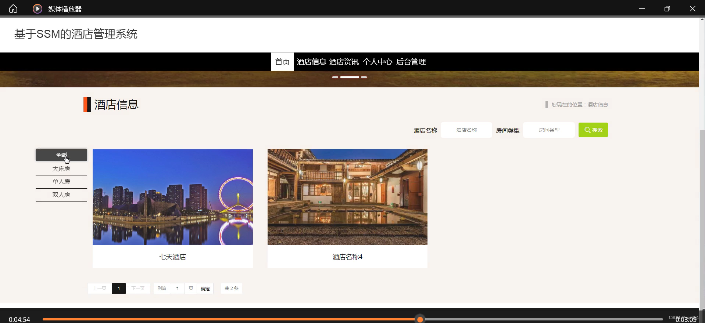Viewport: 705px width, 323px height.
Task: Click the media player play logo icon
Action: 37,8
